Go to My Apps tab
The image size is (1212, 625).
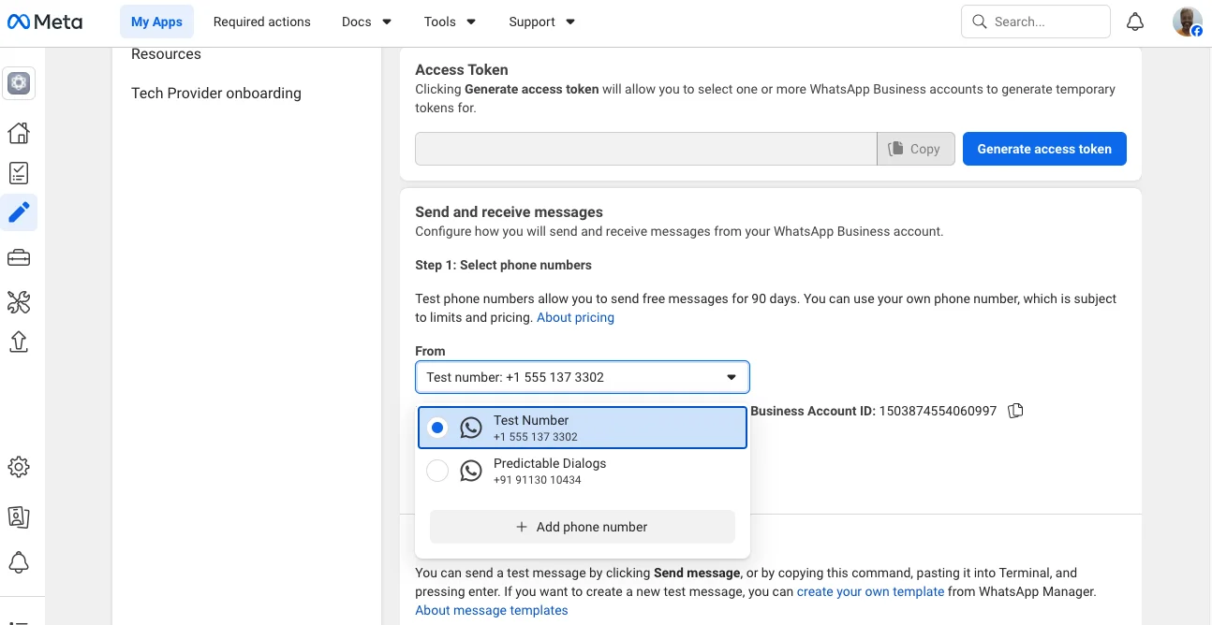[156, 22]
